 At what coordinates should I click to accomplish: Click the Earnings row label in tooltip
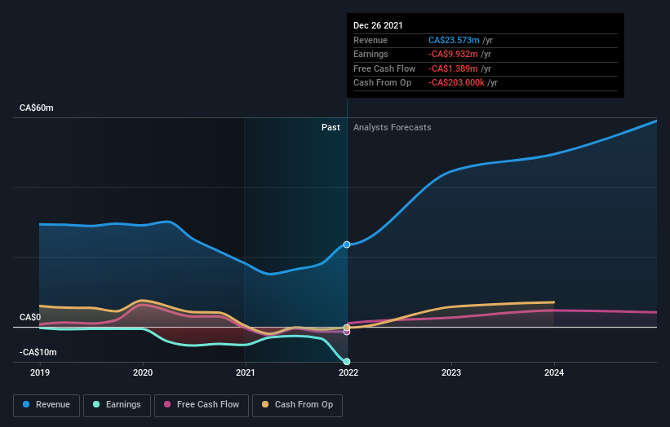coord(370,54)
